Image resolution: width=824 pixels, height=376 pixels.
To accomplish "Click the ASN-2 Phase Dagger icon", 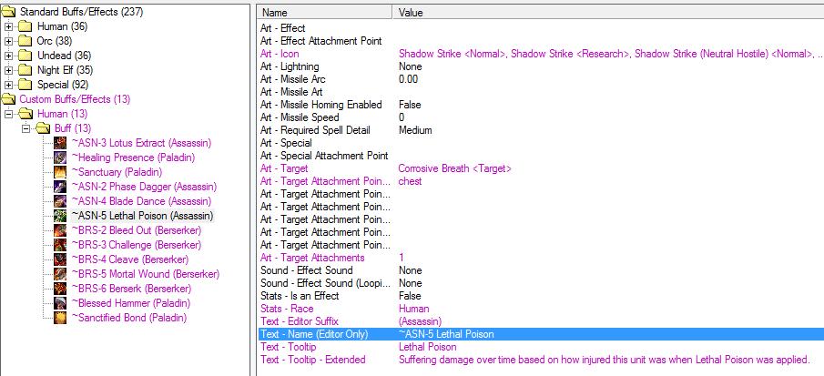I will point(60,187).
